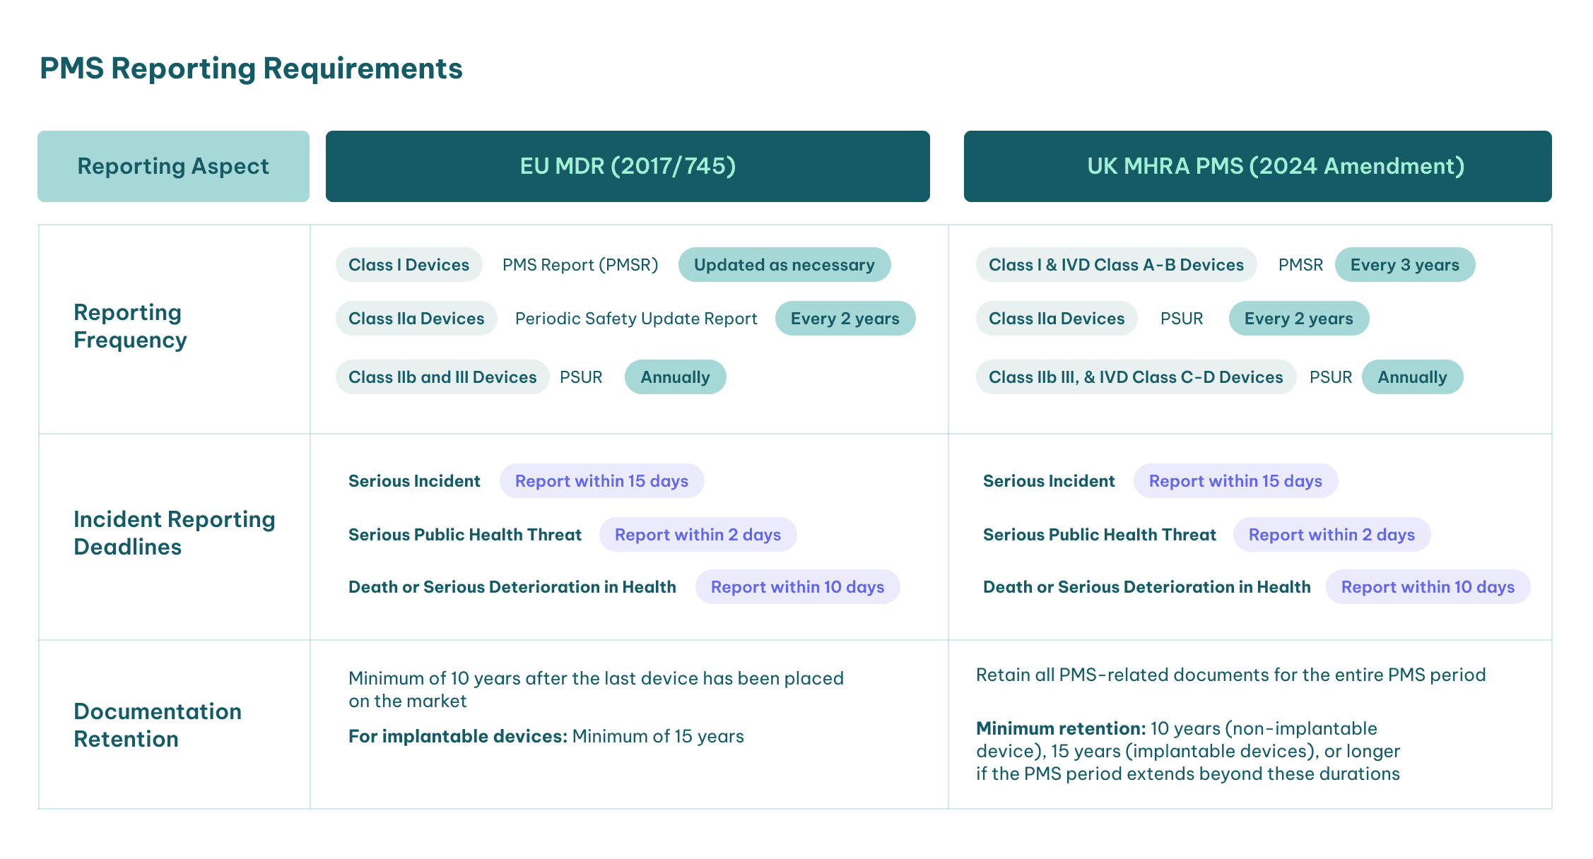The width and height of the screenshot is (1593, 859).
Task: Click Report within 2 days in EU column
Action: click(698, 535)
